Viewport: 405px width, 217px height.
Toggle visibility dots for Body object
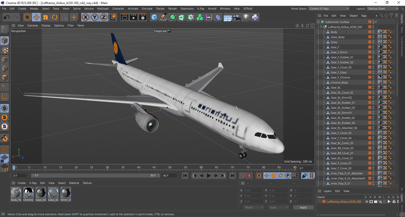pos(373,32)
